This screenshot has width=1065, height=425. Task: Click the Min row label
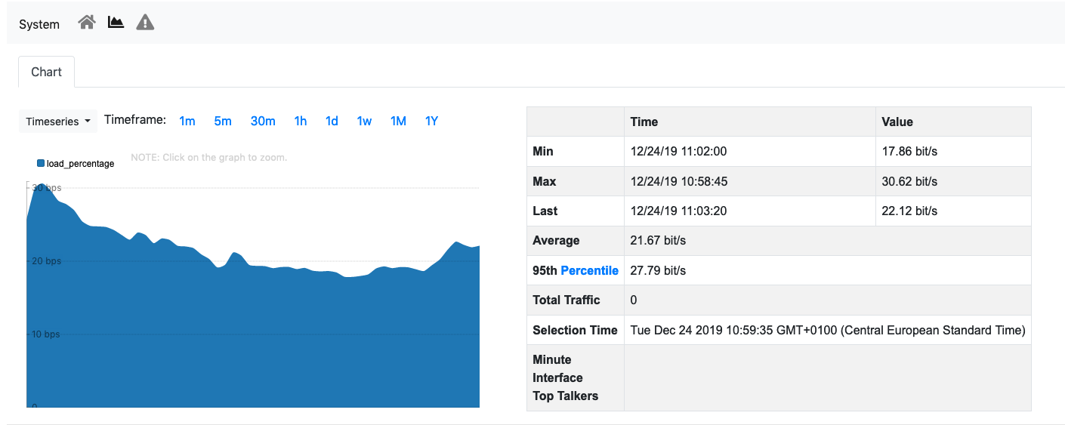click(543, 151)
